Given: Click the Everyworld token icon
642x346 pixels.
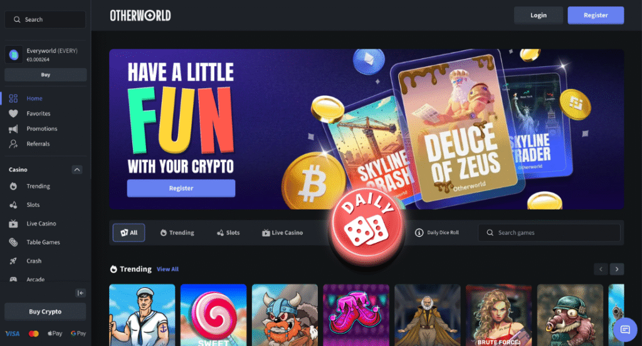Looking at the screenshot, I should coord(14,54).
